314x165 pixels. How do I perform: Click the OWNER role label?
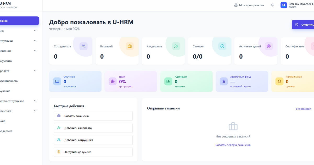click(x=293, y=7)
